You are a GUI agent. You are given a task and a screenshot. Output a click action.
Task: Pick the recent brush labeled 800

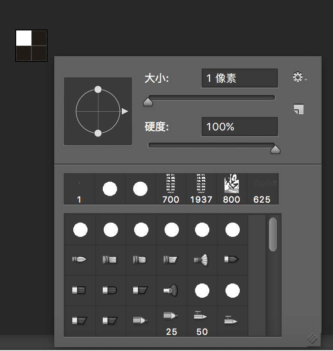click(x=232, y=189)
